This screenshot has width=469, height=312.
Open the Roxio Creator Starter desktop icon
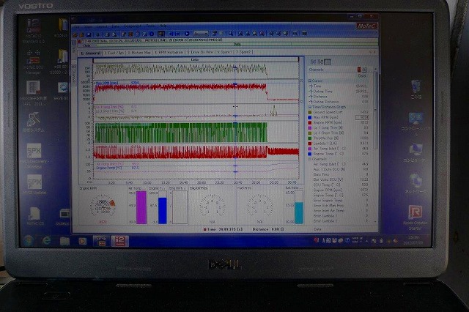(416, 218)
